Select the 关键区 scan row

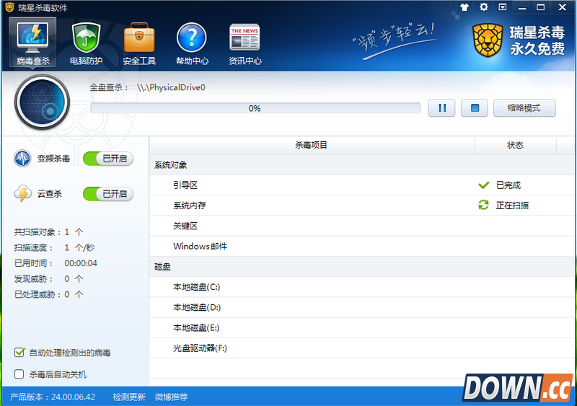pyautogui.click(x=362, y=226)
